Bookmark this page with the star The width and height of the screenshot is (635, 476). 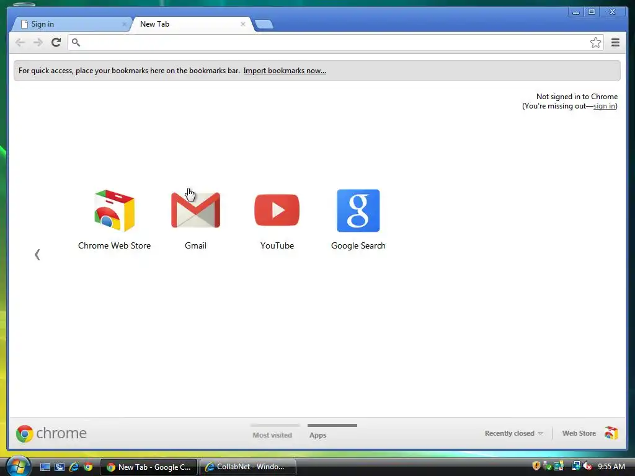pos(595,43)
